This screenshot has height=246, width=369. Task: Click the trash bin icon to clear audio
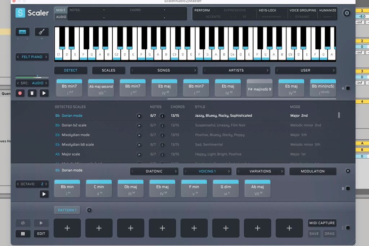tap(32, 93)
